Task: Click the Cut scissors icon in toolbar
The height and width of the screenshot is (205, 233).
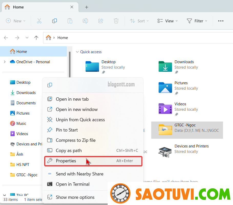Action: pyautogui.click(x=39, y=21)
